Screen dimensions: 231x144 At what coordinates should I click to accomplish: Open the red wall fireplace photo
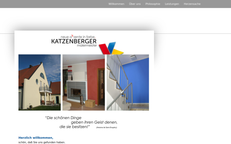coord(84,83)
